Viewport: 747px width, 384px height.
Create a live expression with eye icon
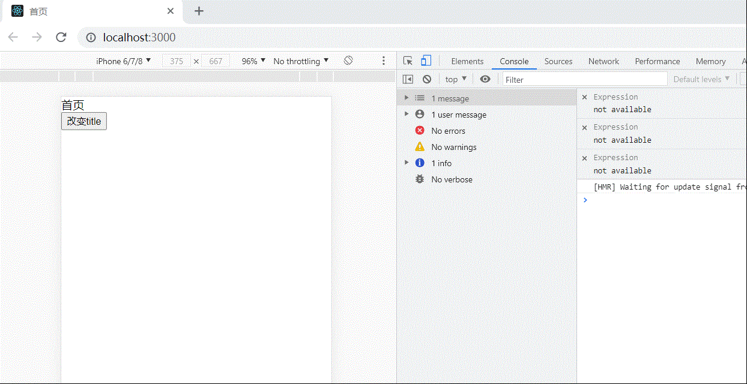(x=485, y=79)
